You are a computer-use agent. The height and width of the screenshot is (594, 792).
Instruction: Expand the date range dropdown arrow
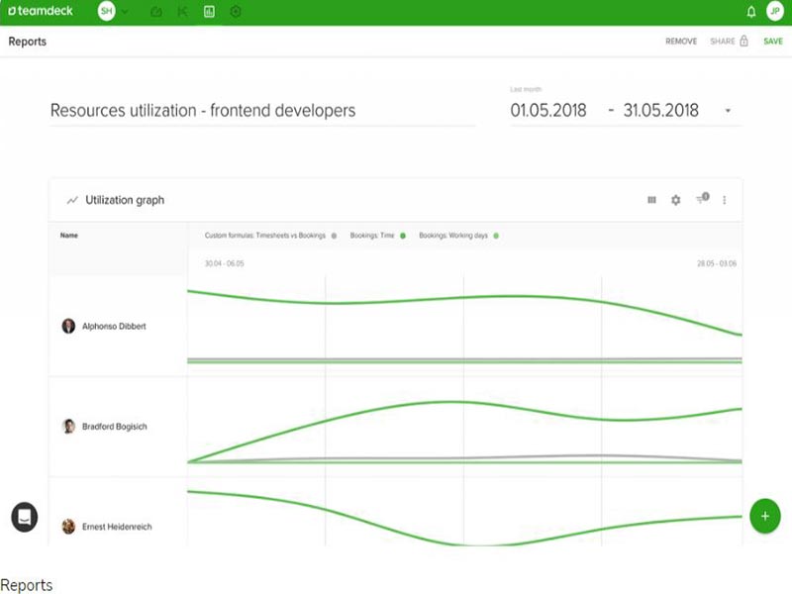[x=728, y=111]
